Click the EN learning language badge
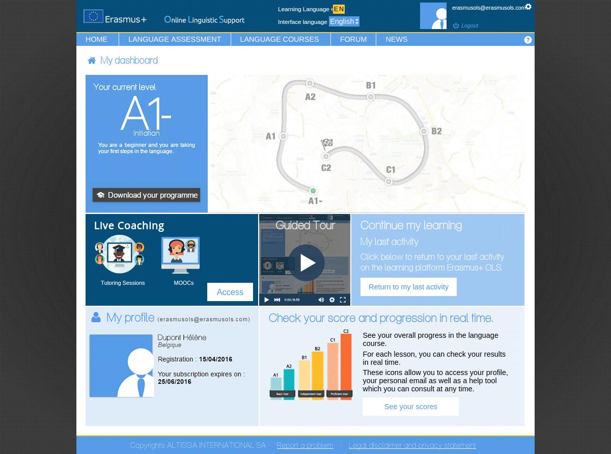Screen dimensions: 611x454 tap(339, 9)
